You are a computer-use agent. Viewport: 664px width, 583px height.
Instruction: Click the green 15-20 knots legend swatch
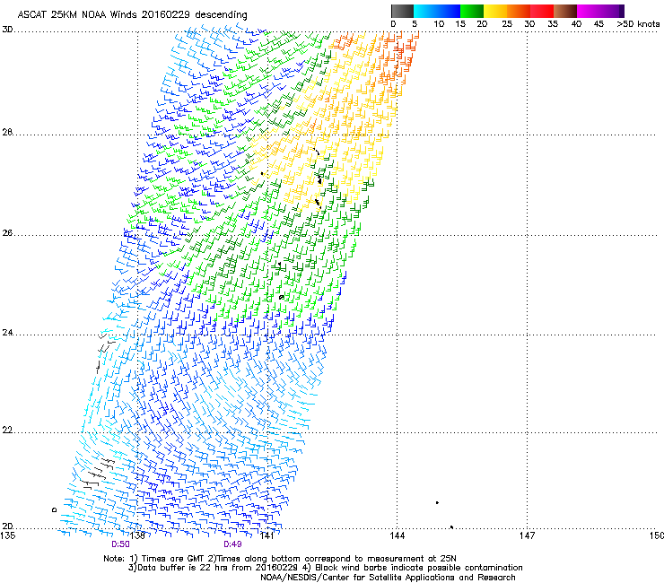coord(472,11)
